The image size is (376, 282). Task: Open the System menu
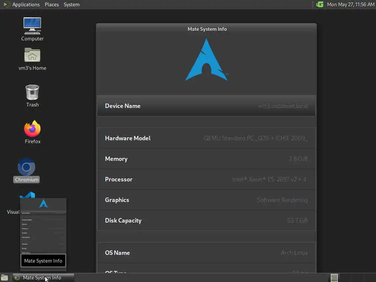[72, 4]
